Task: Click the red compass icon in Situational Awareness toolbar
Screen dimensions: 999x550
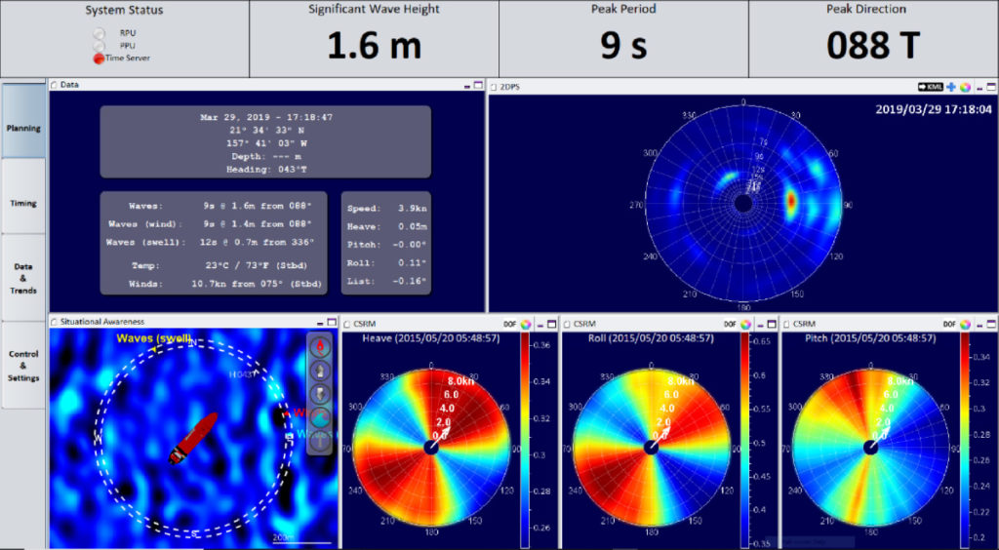Action: click(x=321, y=346)
